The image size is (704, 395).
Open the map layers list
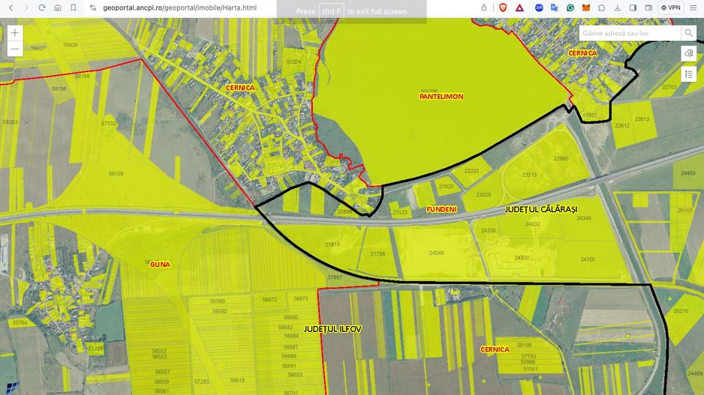(688, 74)
